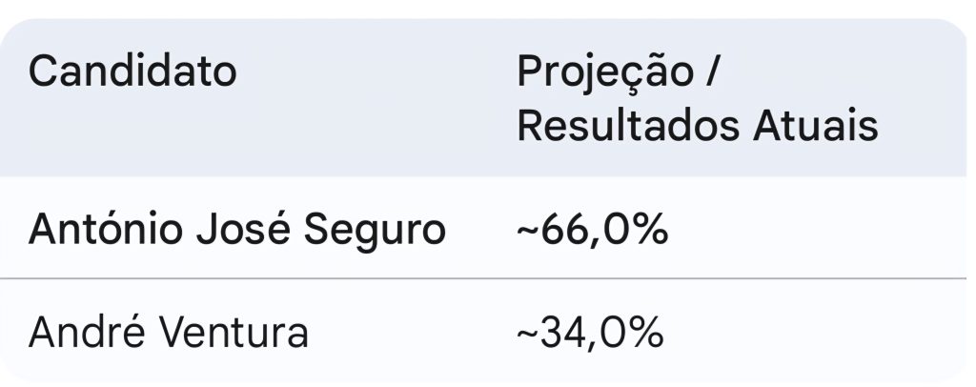Click the tilde before 34,0%

coord(527,335)
